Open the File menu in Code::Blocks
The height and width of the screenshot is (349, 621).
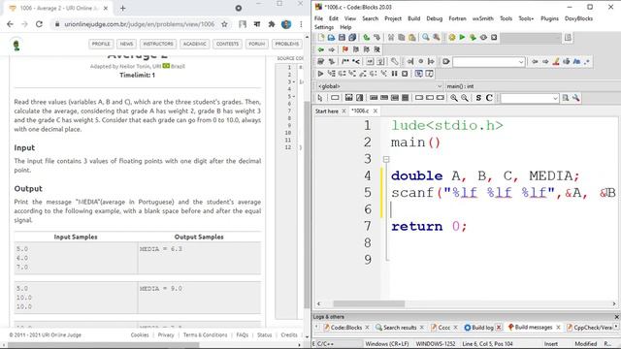click(318, 18)
